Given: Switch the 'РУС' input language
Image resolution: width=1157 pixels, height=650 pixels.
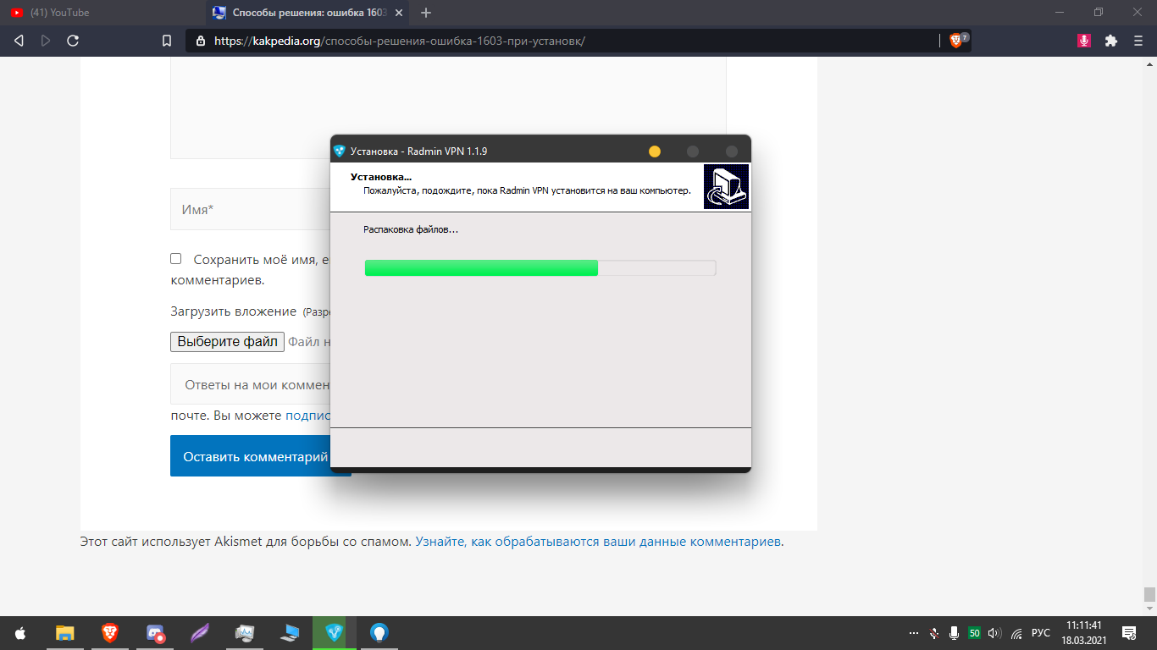Looking at the screenshot, I should 1041,633.
